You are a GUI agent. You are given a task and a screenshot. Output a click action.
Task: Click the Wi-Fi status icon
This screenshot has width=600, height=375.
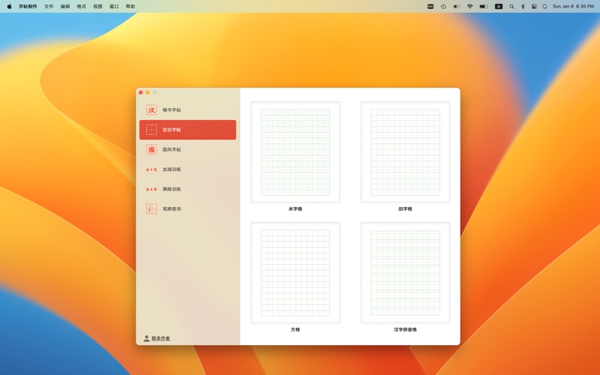[470, 6]
